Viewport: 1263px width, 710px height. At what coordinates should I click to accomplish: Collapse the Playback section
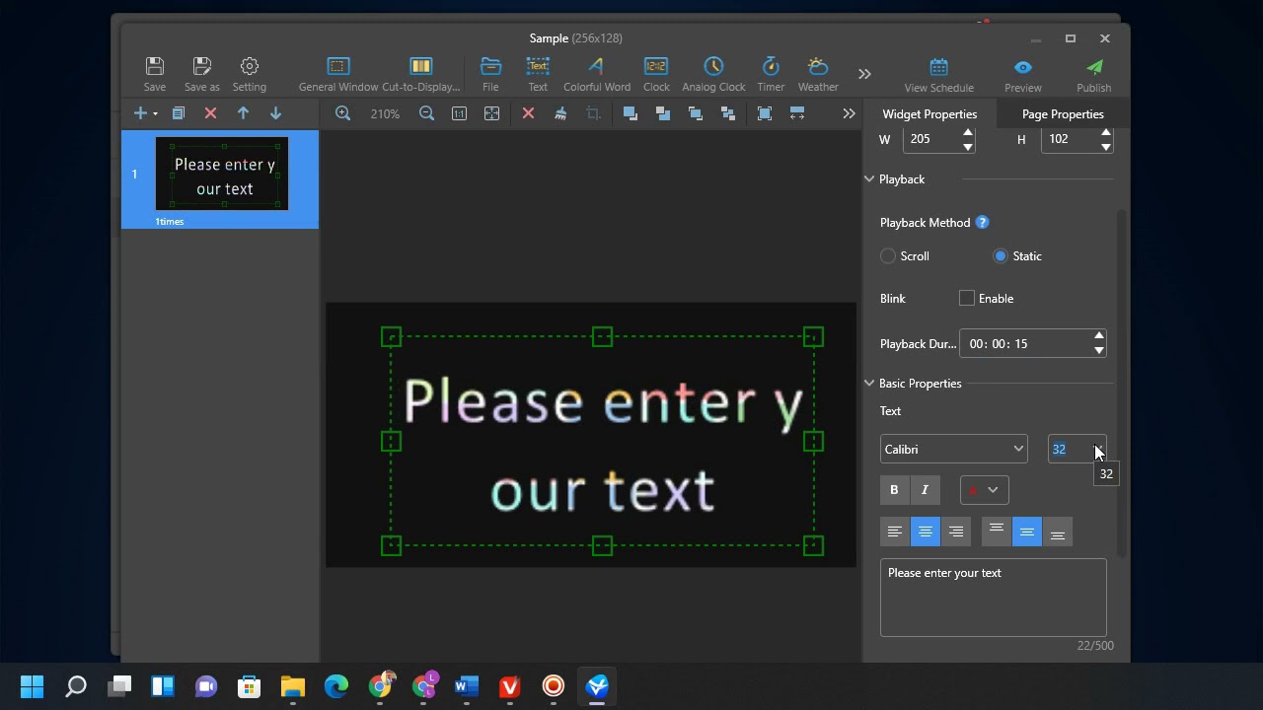pos(869,179)
